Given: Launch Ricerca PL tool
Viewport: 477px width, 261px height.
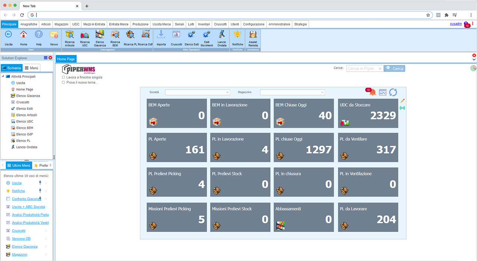Looking at the screenshot, I should tap(130, 38).
